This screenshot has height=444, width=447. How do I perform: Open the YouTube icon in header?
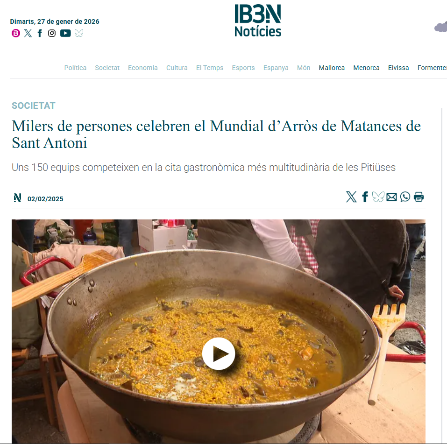65,33
